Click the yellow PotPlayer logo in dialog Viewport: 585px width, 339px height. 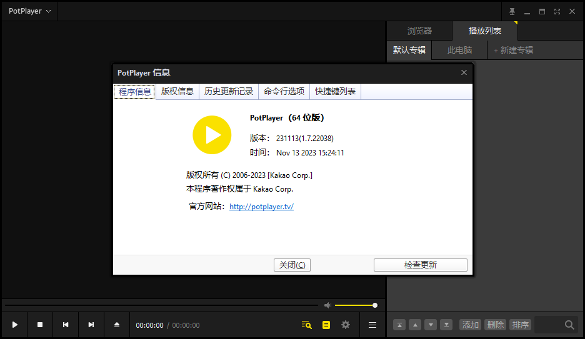click(212, 135)
